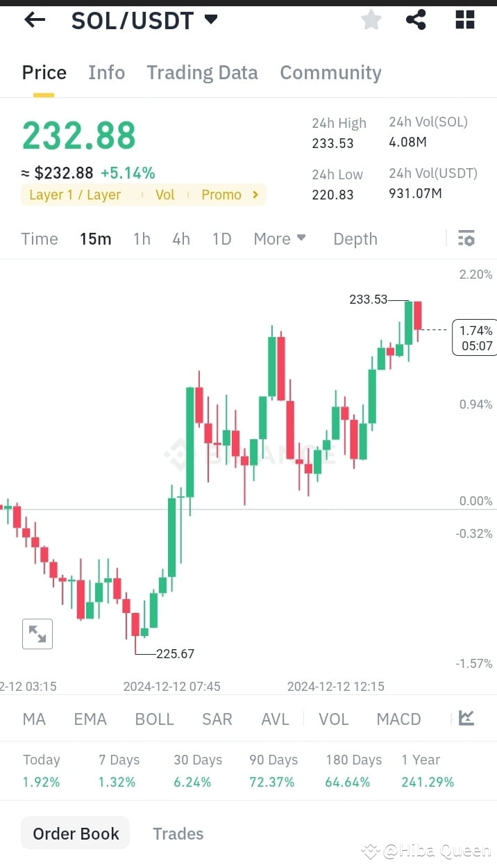Toggle the BOLL indicator
Screen dimensions: 497x866
point(154,719)
